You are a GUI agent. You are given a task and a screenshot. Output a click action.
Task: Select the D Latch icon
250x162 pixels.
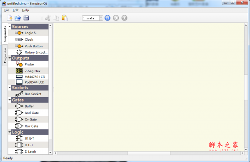coord(19,152)
